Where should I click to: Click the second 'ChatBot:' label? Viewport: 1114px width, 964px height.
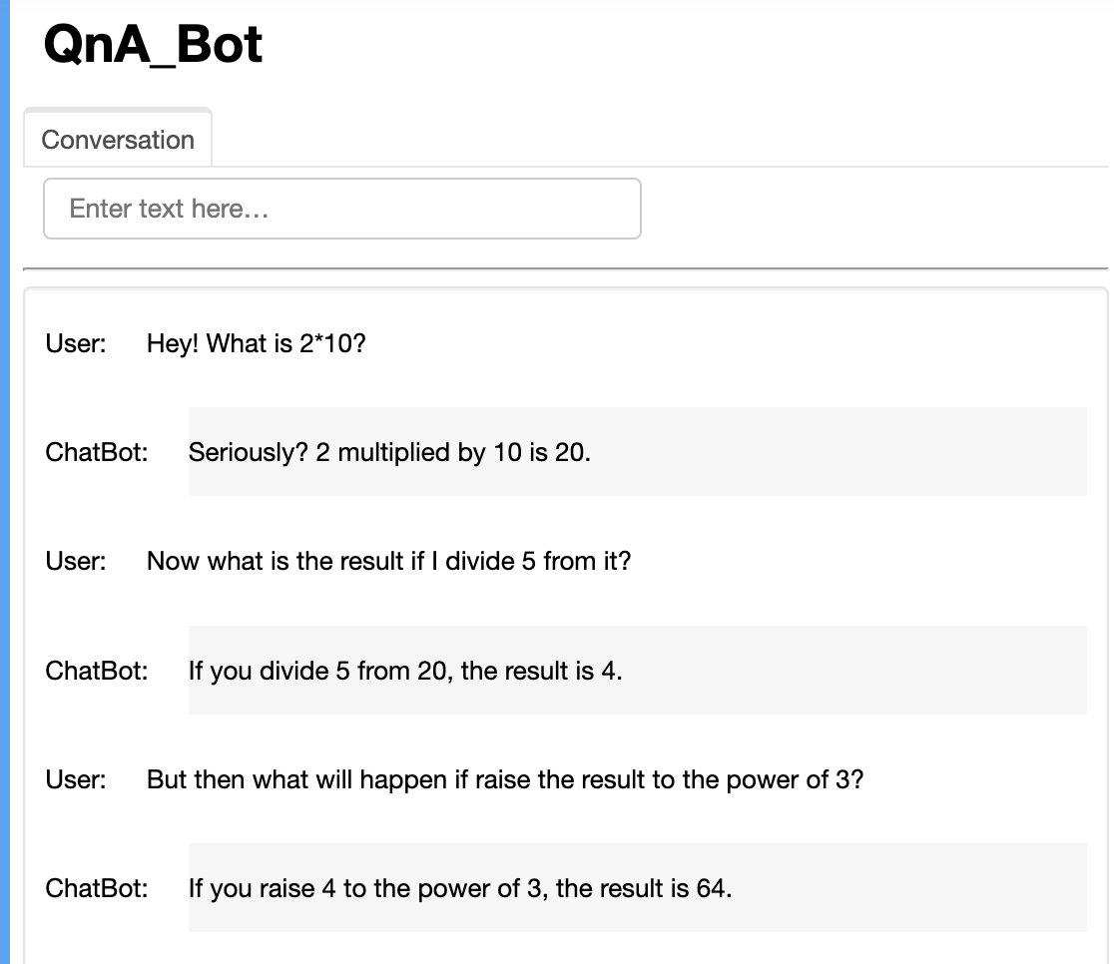coord(97,671)
